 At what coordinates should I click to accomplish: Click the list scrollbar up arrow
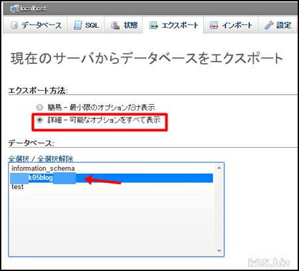point(219,168)
